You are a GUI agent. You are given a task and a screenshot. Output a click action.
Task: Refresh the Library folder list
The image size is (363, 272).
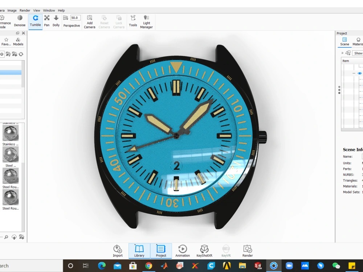[x=21, y=54]
